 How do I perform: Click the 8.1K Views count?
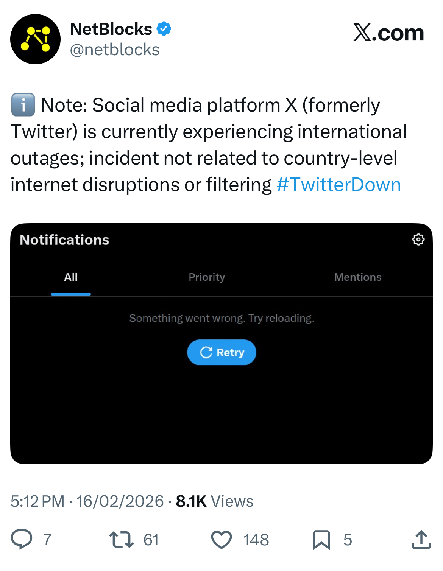click(x=214, y=501)
